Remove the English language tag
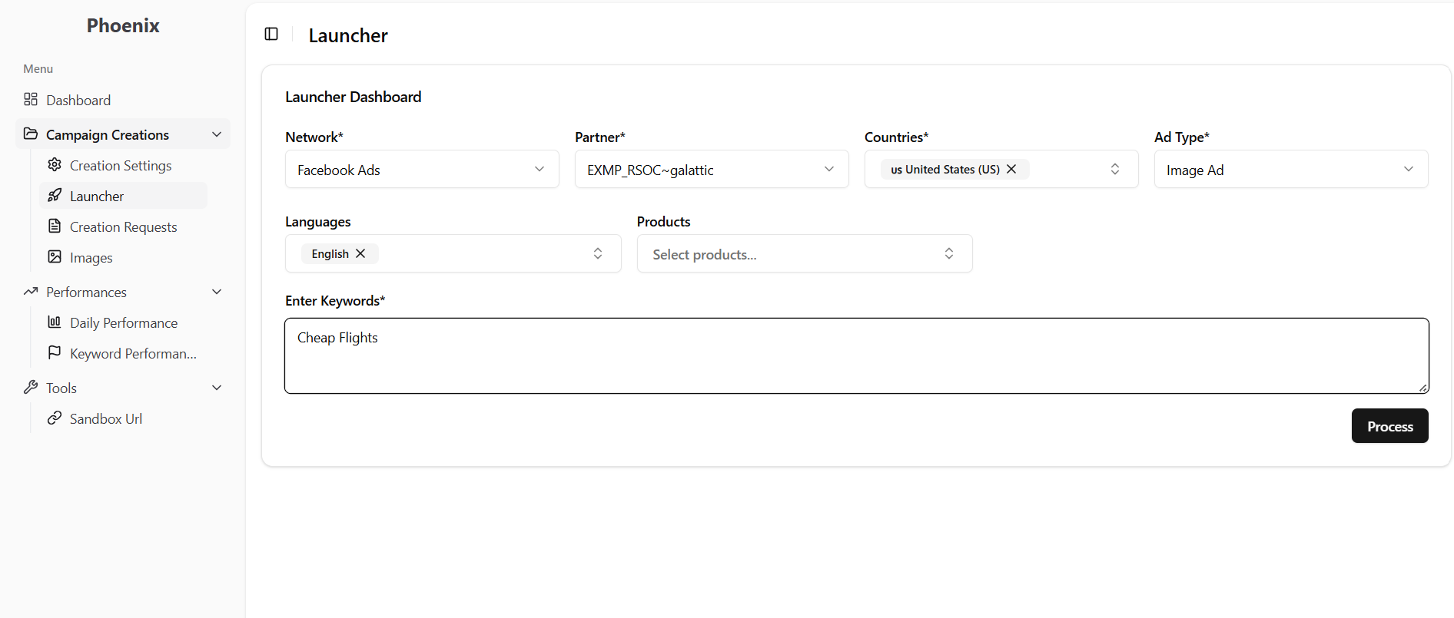Screen dimensions: 1454x618 point(360,253)
